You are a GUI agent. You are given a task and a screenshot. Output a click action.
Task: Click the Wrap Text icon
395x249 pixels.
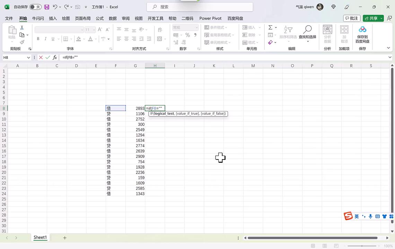click(x=160, y=30)
